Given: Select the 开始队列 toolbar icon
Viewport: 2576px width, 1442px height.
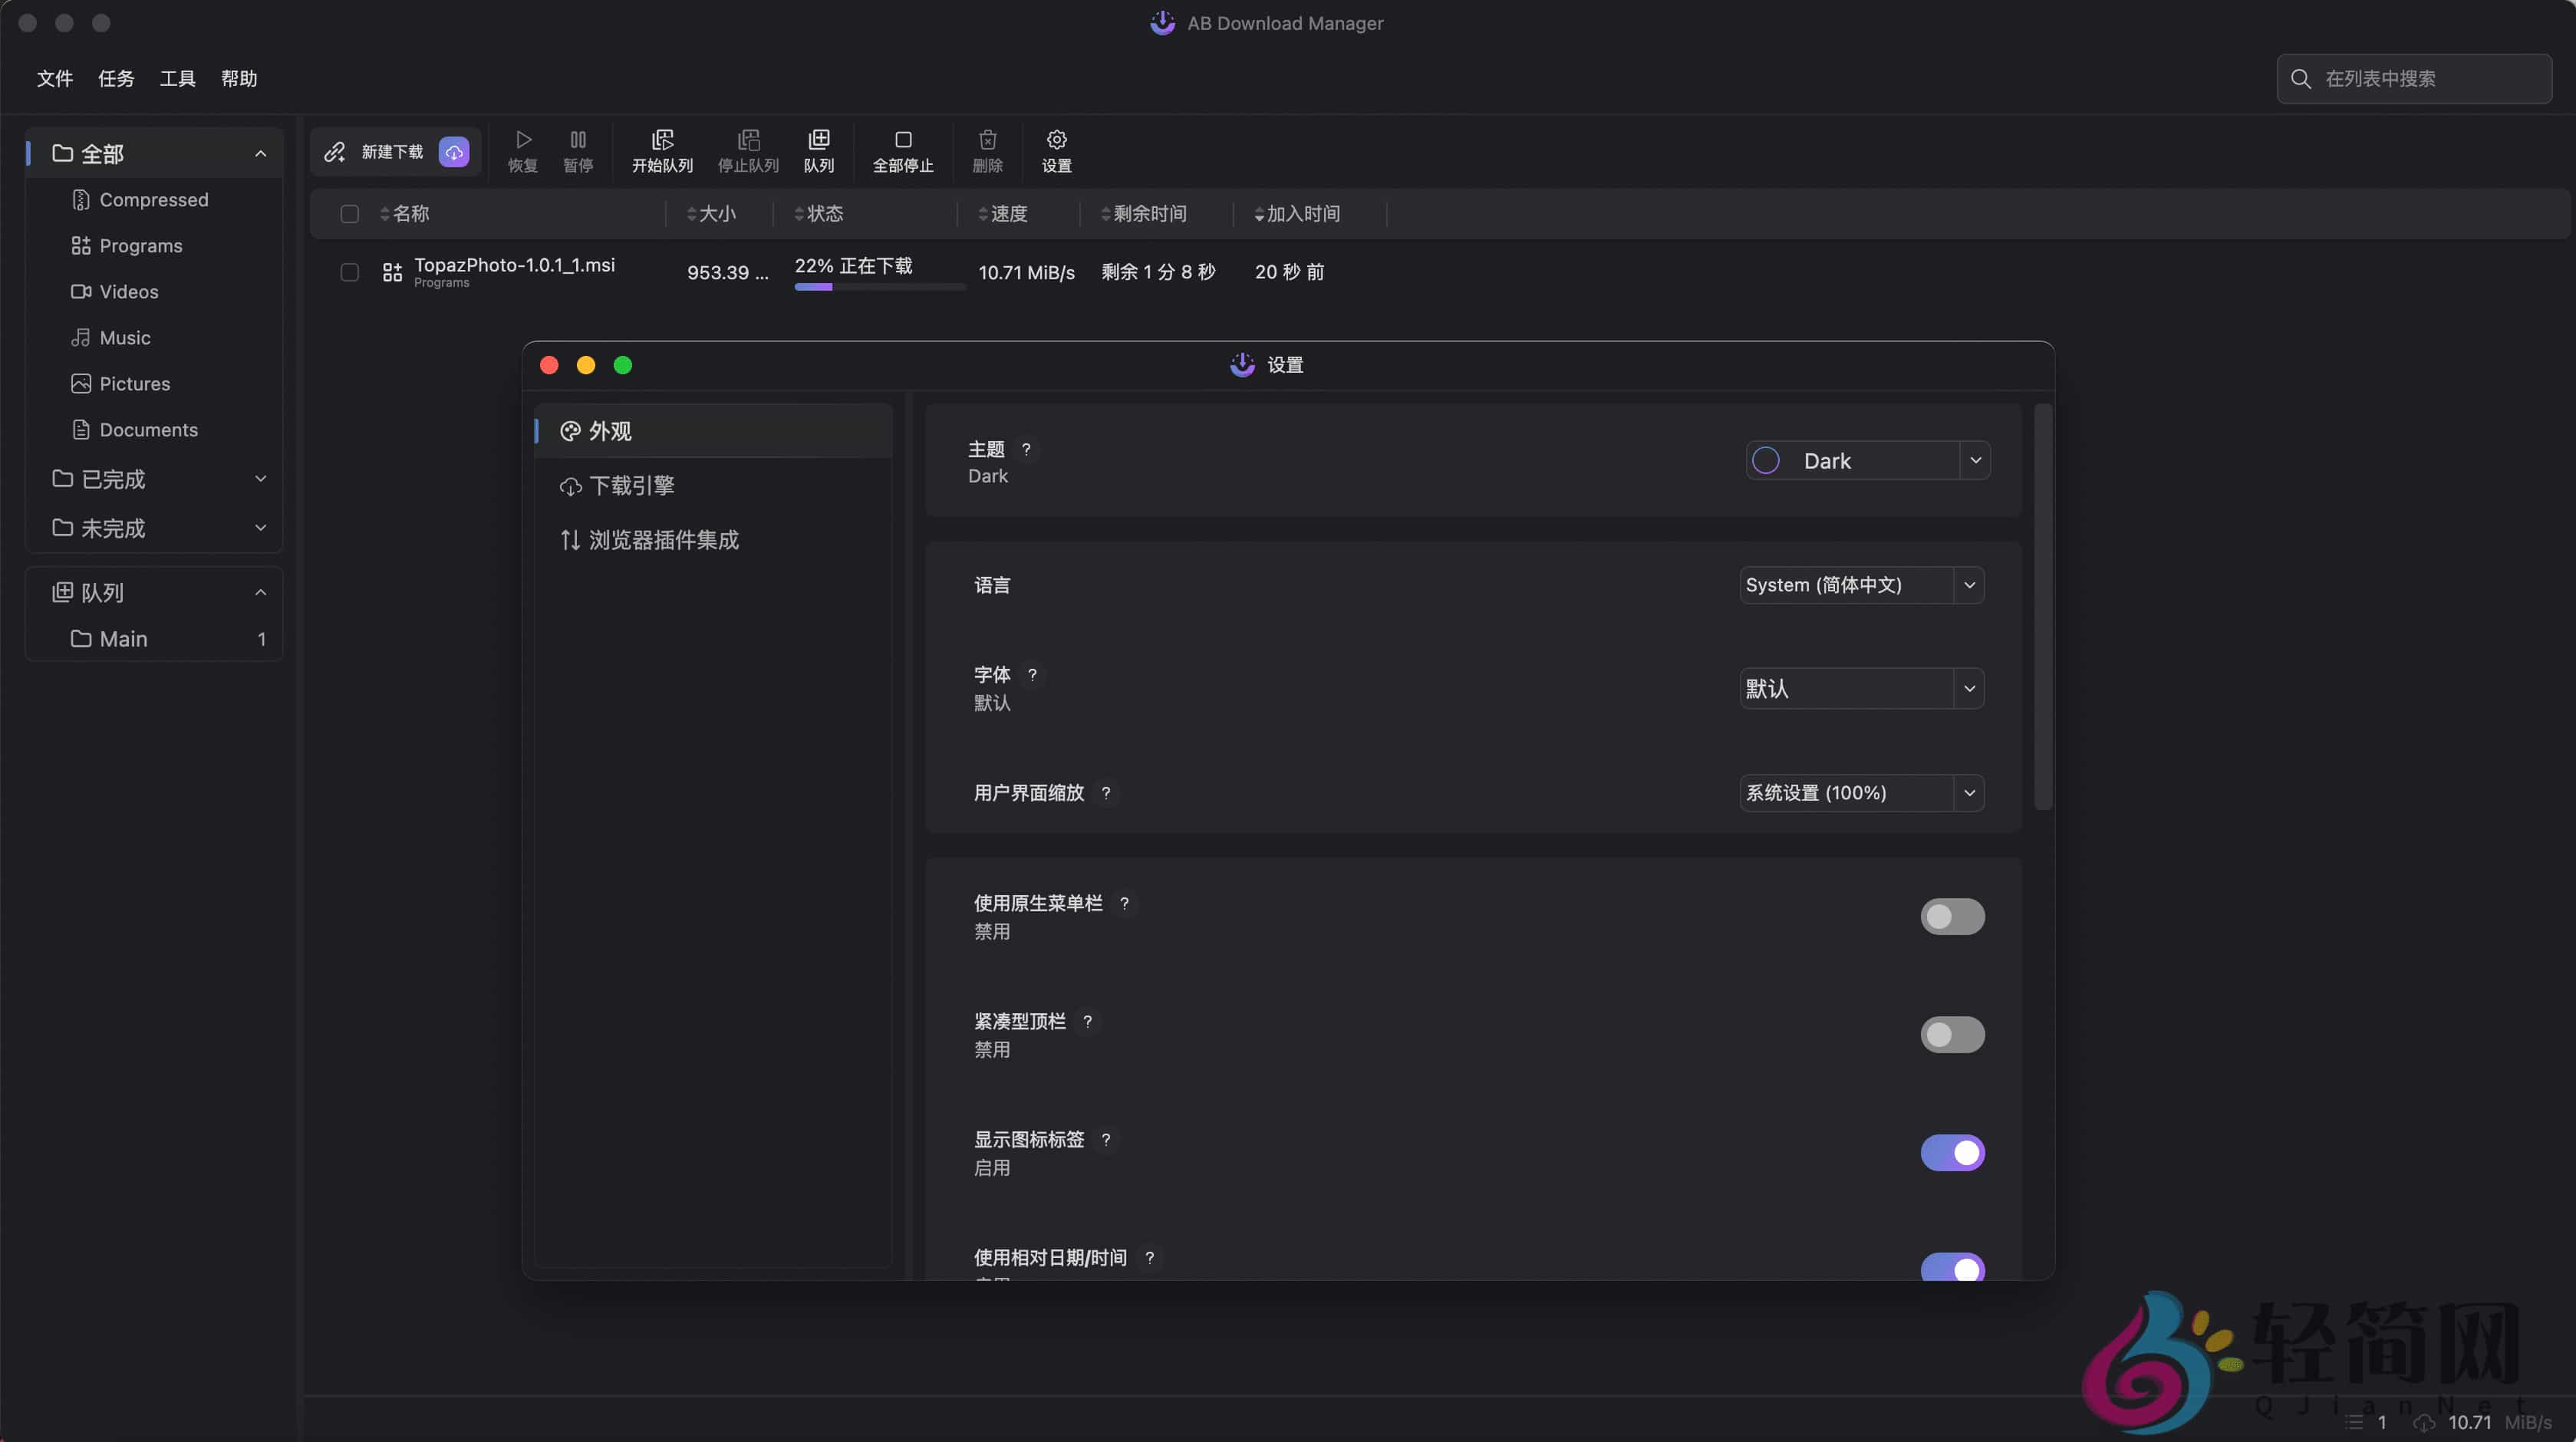Looking at the screenshot, I should (x=661, y=150).
